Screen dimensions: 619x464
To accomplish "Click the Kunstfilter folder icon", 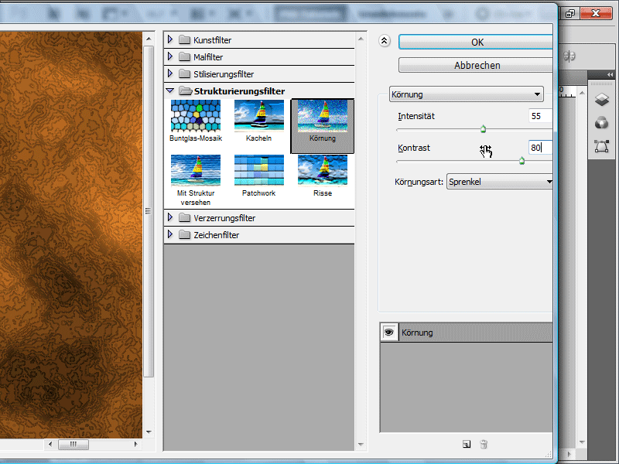I will [184, 39].
